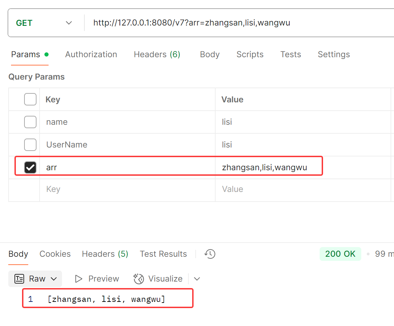
Task: Click the zhangsan,lisi,wangwu value cell
Action: pos(303,167)
